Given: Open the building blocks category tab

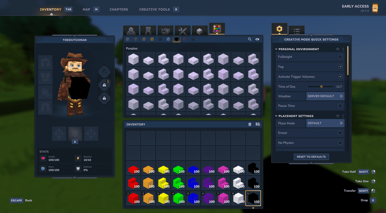Looking at the screenshot, I should pyautogui.click(x=131, y=31).
